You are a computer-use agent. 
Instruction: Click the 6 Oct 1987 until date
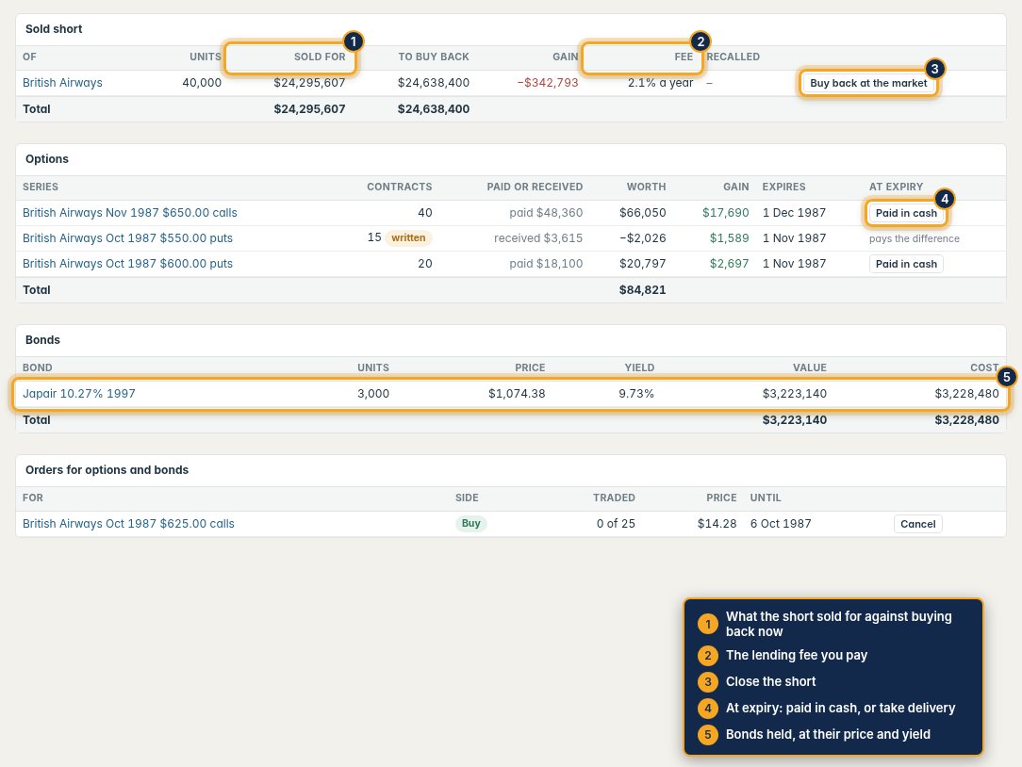(781, 523)
